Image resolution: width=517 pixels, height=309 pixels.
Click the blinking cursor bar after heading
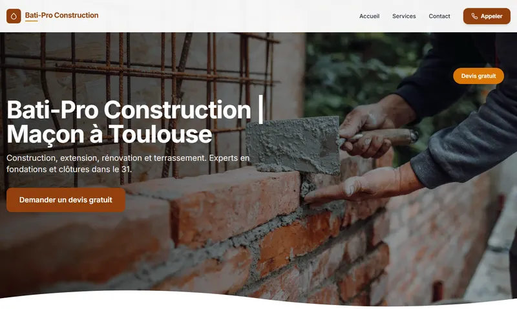point(260,109)
